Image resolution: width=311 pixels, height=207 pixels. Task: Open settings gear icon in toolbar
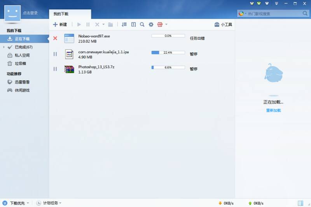point(151,24)
